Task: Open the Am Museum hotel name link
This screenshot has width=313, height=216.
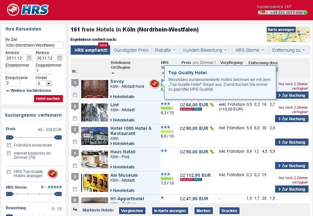Action: pos(124,175)
